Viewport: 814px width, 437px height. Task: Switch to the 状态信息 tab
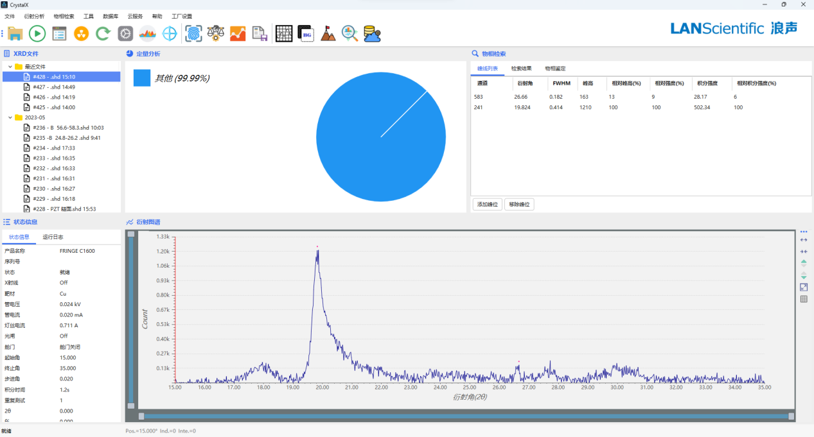tap(19, 237)
